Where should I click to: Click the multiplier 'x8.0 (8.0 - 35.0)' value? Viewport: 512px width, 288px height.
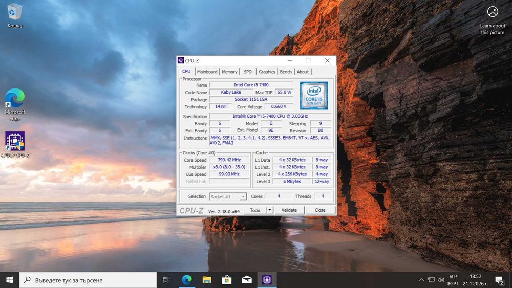click(229, 167)
